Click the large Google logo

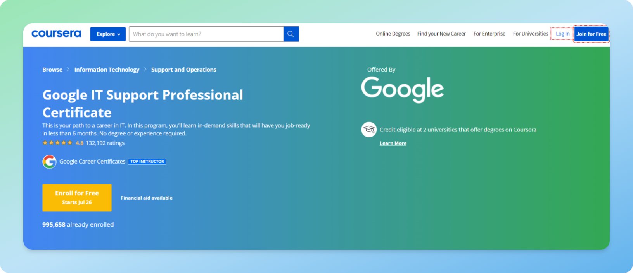402,89
